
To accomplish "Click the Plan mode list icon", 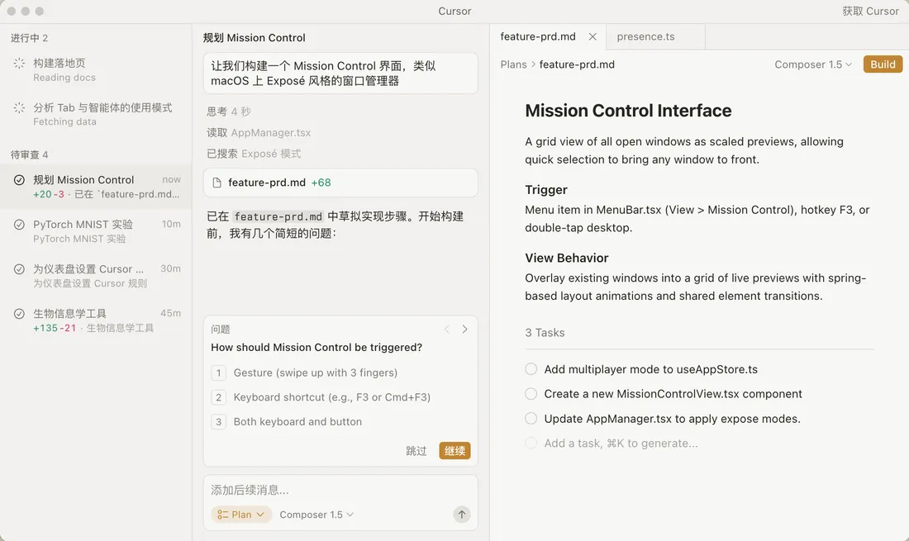I will click(222, 515).
